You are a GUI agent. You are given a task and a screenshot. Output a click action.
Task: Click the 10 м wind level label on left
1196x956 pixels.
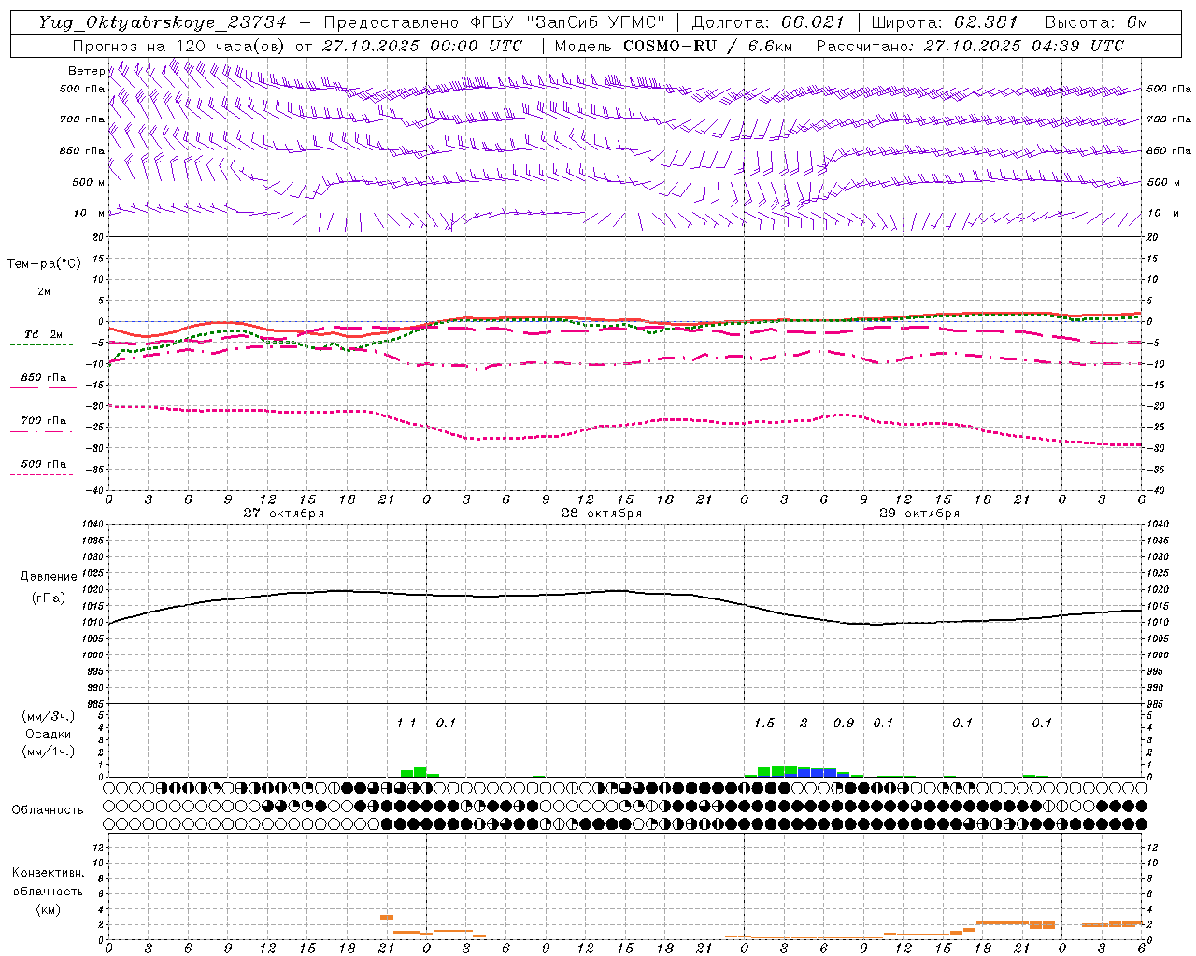pyautogui.click(x=90, y=214)
